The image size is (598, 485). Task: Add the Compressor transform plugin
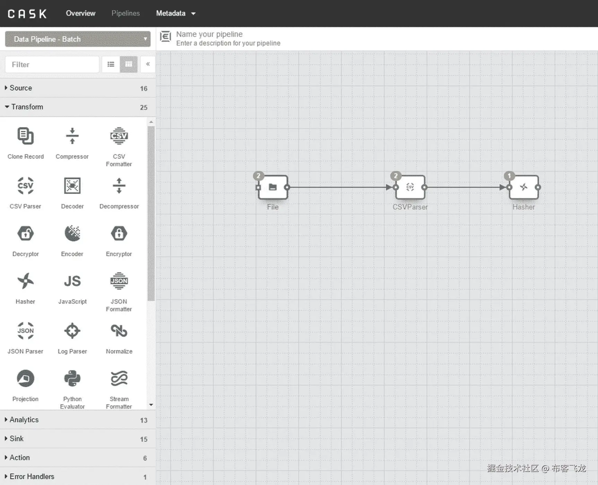pos(72,136)
